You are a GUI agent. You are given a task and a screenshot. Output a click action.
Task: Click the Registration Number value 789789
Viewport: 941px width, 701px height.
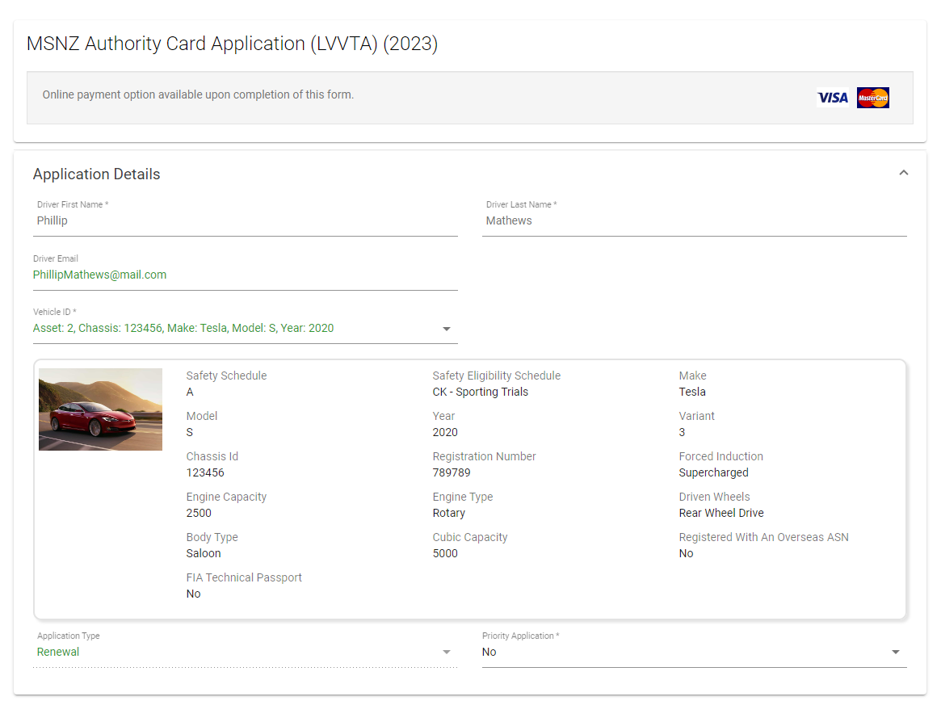[452, 473]
